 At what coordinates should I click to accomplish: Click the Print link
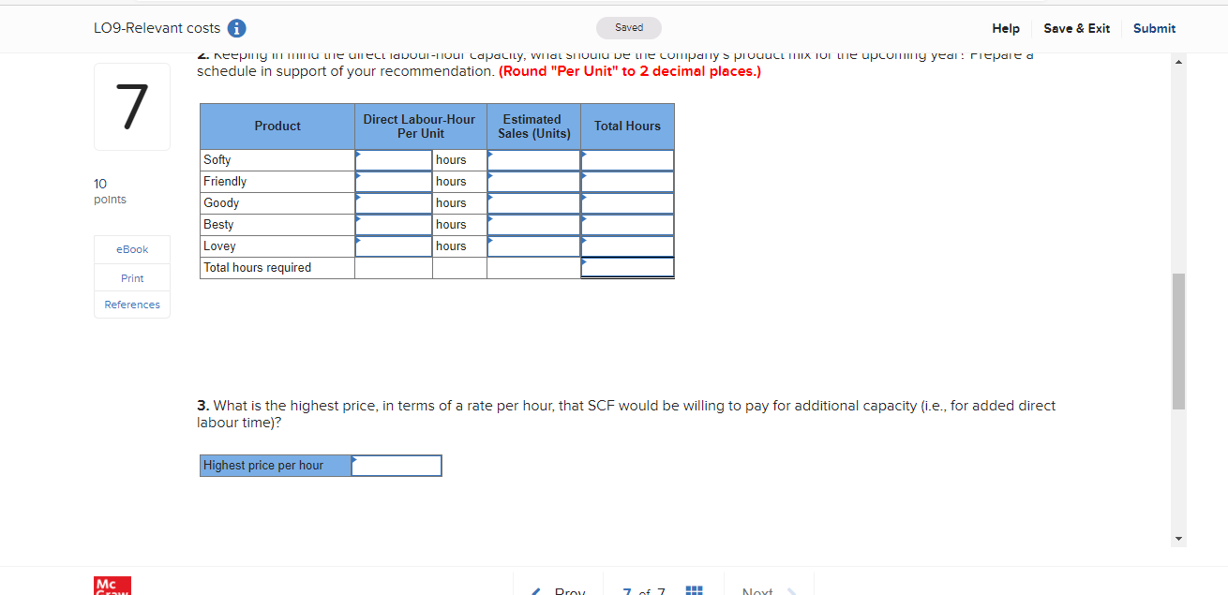coord(131,277)
